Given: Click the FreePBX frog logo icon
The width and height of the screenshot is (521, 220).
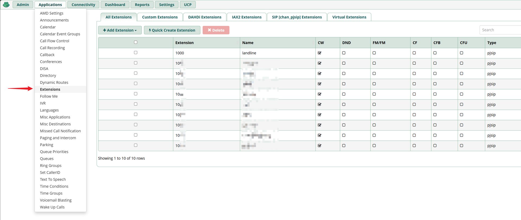Looking at the screenshot, I should (6, 5).
